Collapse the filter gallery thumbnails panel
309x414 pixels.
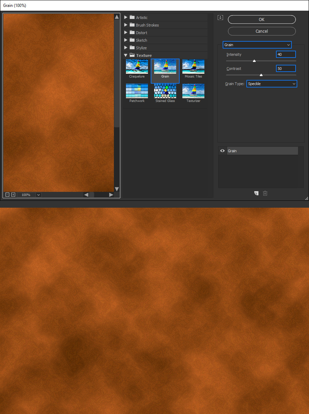pyautogui.click(x=221, y=18)
